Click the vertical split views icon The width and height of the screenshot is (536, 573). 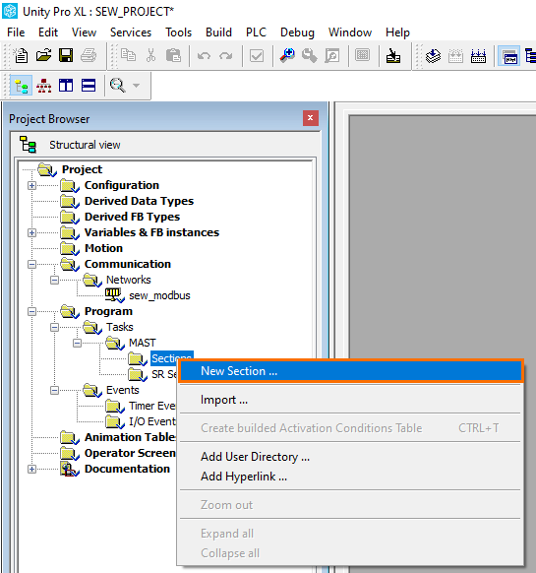point(66,86)
